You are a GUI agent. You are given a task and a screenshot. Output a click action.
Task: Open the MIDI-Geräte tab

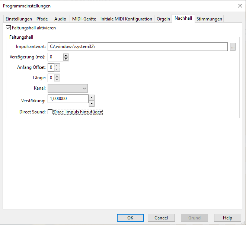tap(84, 19)
